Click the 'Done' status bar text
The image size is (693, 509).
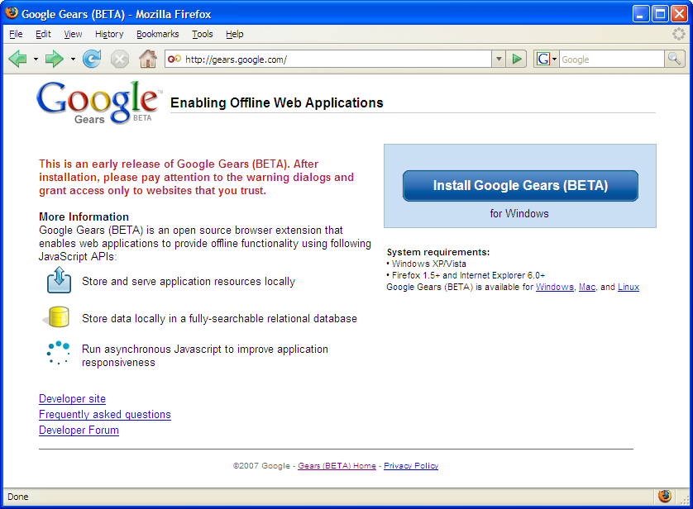point(18,497)
